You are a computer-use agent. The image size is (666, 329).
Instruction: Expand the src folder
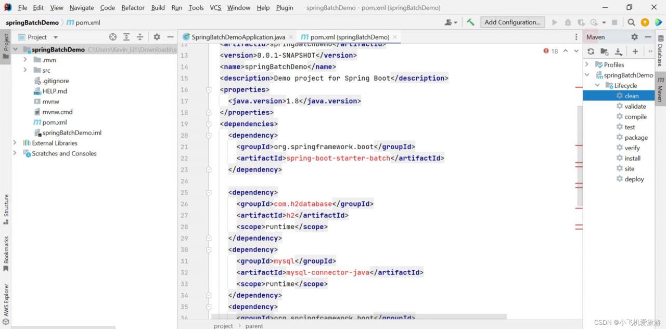(x=25, y=70)
